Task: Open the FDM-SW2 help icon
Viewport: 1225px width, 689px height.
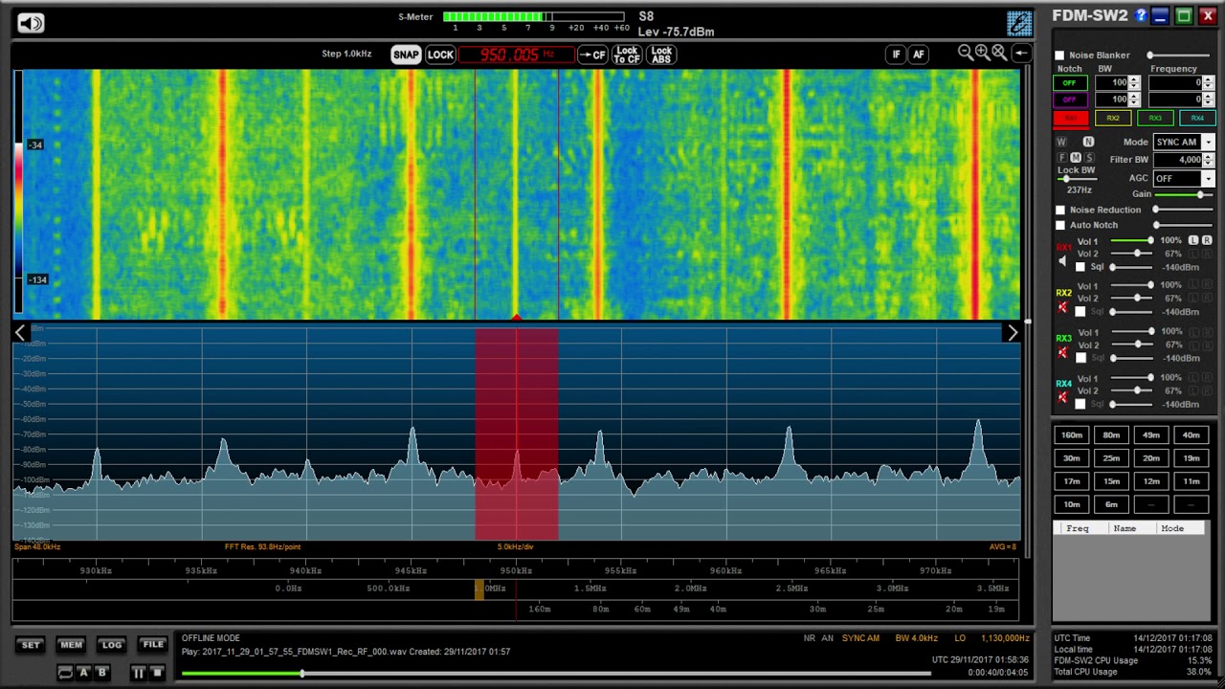Action: coord(1141,15)
